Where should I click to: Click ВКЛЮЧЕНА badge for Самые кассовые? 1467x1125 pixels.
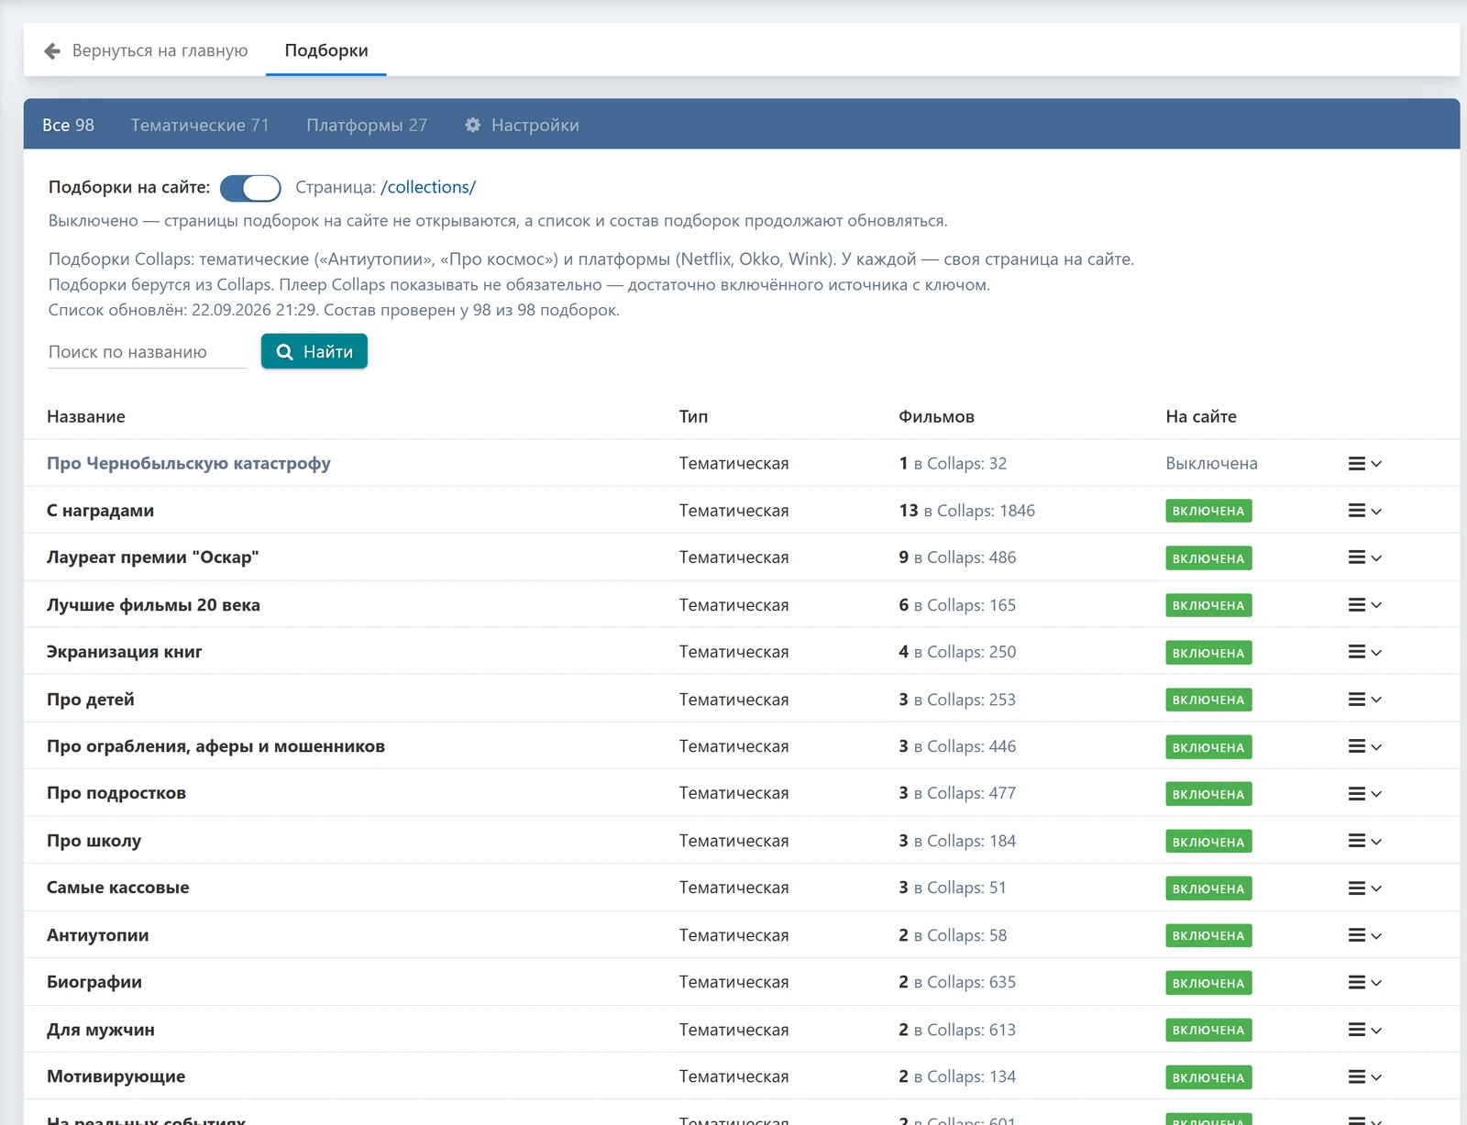pos(1208,888)
